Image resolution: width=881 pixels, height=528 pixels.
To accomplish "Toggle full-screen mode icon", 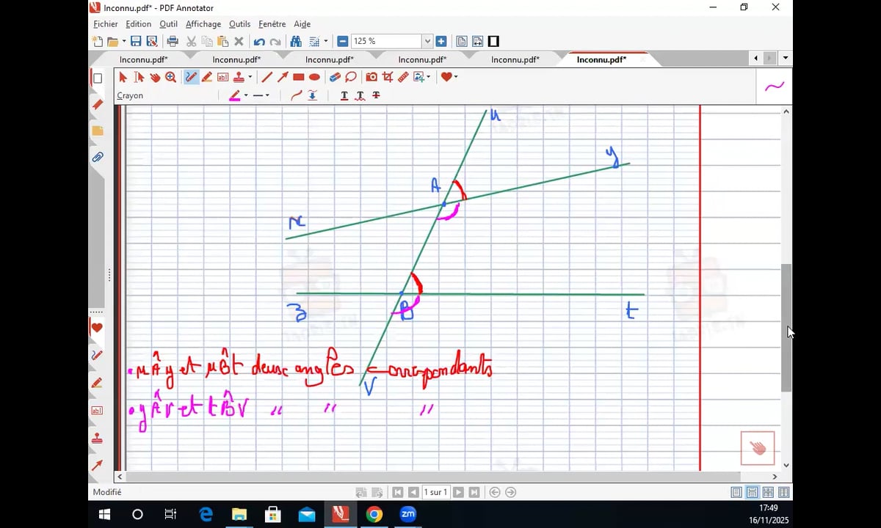I will 494,42.
